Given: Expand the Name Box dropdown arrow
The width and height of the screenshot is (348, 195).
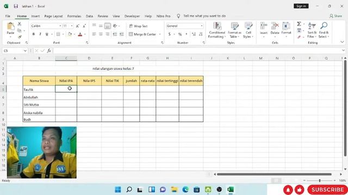Looking at the screenshot, I should [x=25, y=51].
